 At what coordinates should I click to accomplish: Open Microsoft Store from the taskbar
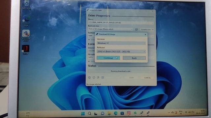122,113
